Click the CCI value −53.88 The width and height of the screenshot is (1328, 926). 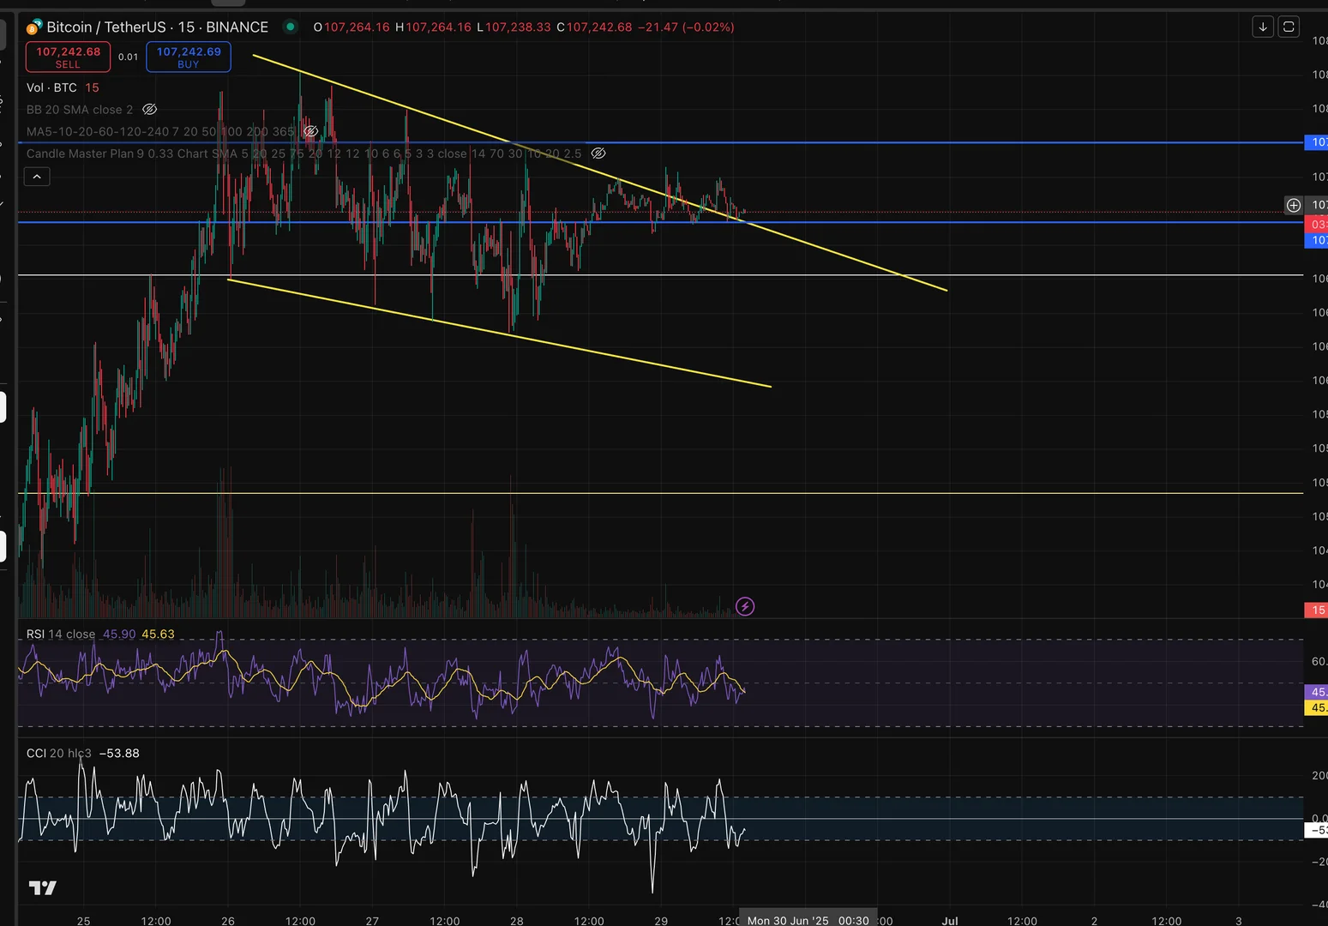pos(119,754)
